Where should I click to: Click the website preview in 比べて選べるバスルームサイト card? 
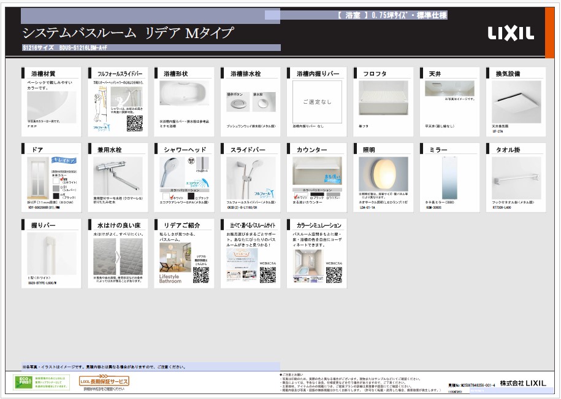(x=242, y=265)
